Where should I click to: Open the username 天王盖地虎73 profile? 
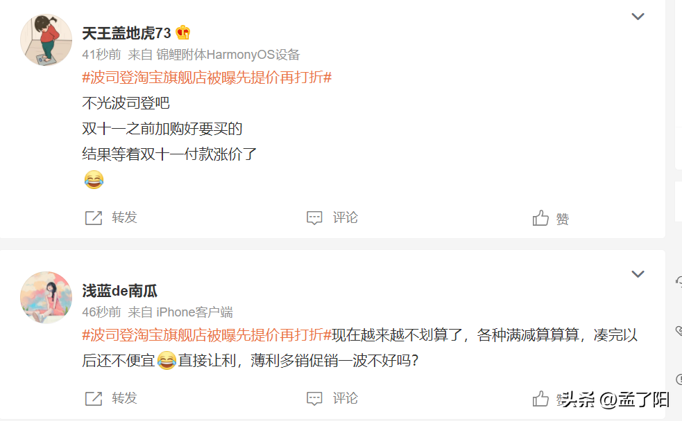(x=126, y=33)
